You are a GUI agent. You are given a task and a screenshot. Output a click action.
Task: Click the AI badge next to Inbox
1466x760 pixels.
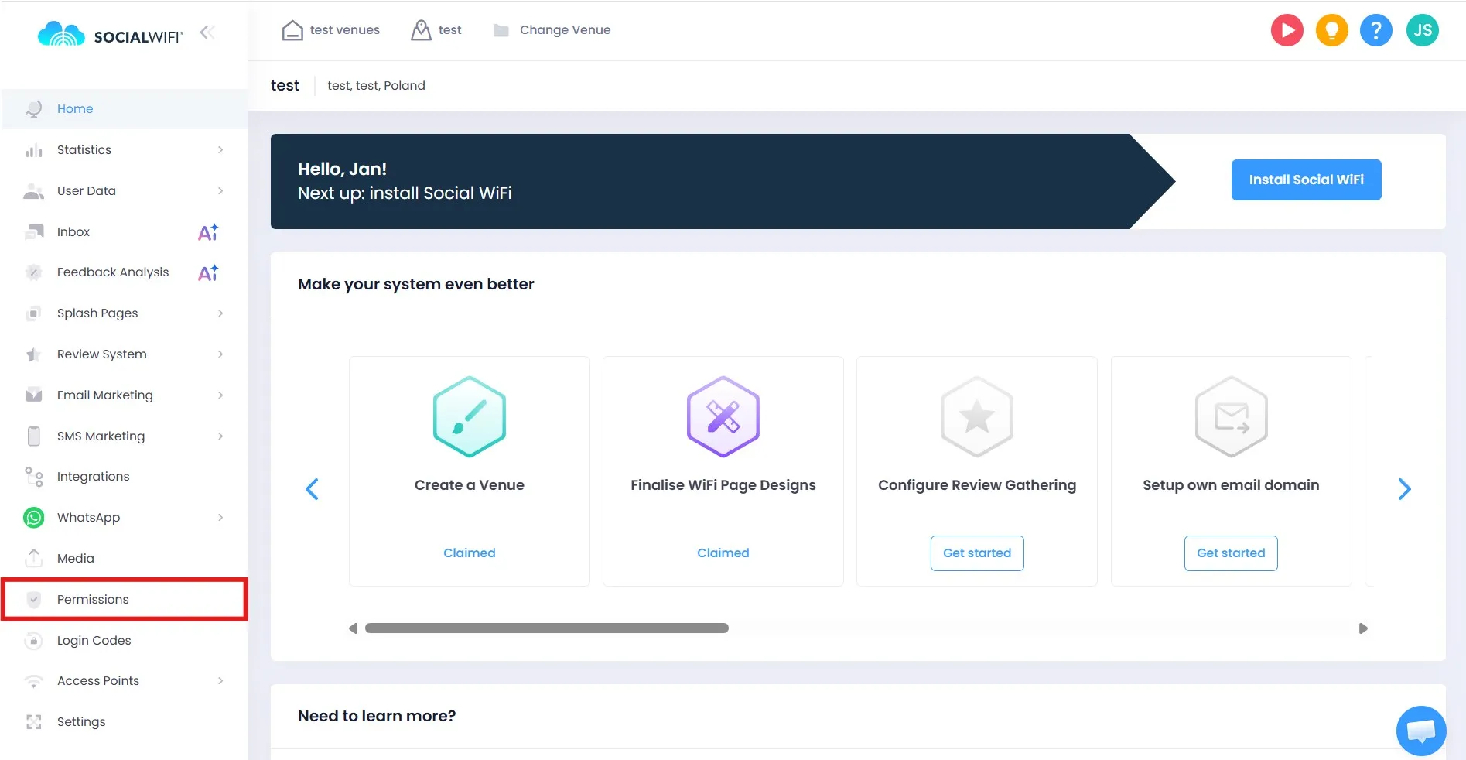pyautogui.click(x=208, y=232)
